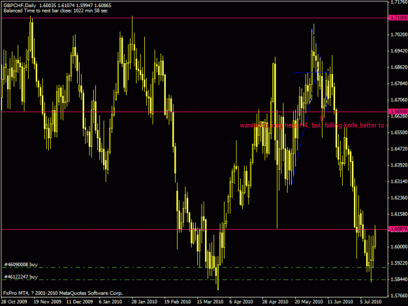Click the 1.69420 price scale value
Image resolution: width=408 pixels, height=306 pixels.
399,51
